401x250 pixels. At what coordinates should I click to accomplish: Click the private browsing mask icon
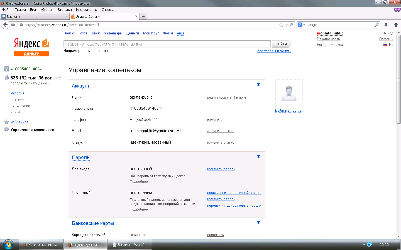click(x=397, y=10)
